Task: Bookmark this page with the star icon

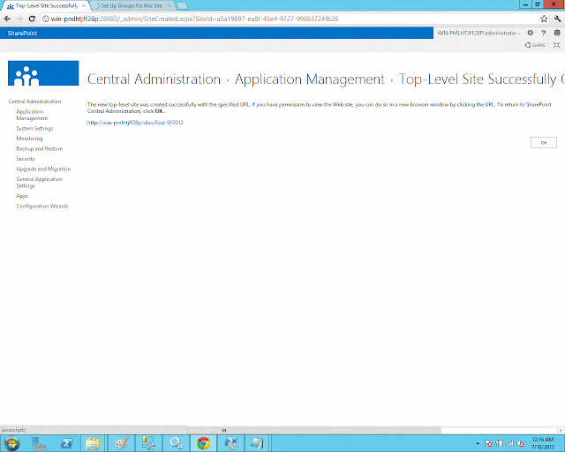Action: click(x=544, y=19)
